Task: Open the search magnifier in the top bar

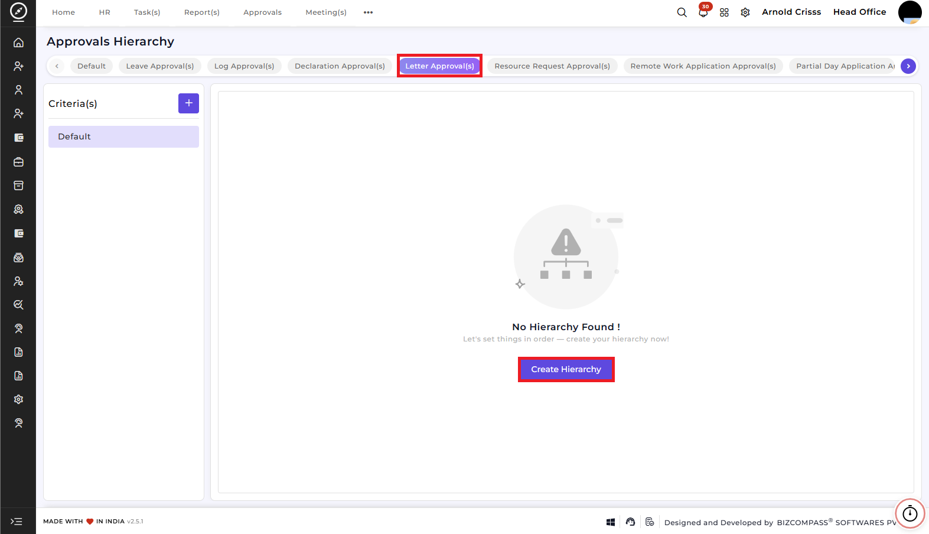Action: click(x=682, y=12)
